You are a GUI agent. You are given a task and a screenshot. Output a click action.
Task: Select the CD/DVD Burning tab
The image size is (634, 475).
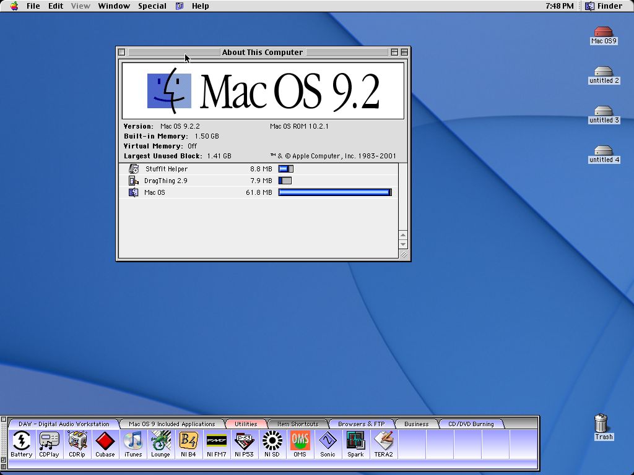pyautogui.click(x=471, y=424)
